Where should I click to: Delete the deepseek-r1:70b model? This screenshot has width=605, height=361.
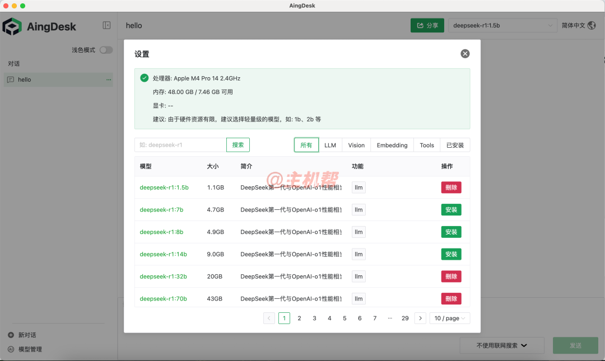point(451,298)
